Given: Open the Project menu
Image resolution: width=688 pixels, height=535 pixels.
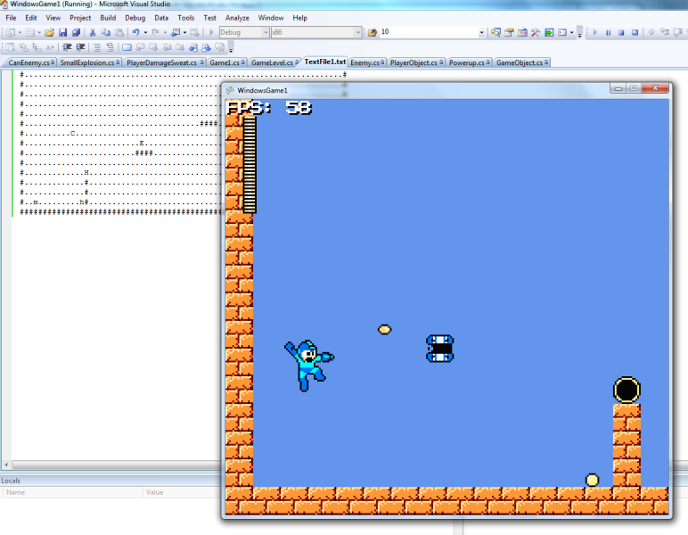Looking at the screenshot, I should point(80,18).
